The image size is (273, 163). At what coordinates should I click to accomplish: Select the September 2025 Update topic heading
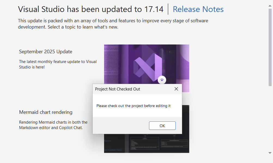(45, 52)
